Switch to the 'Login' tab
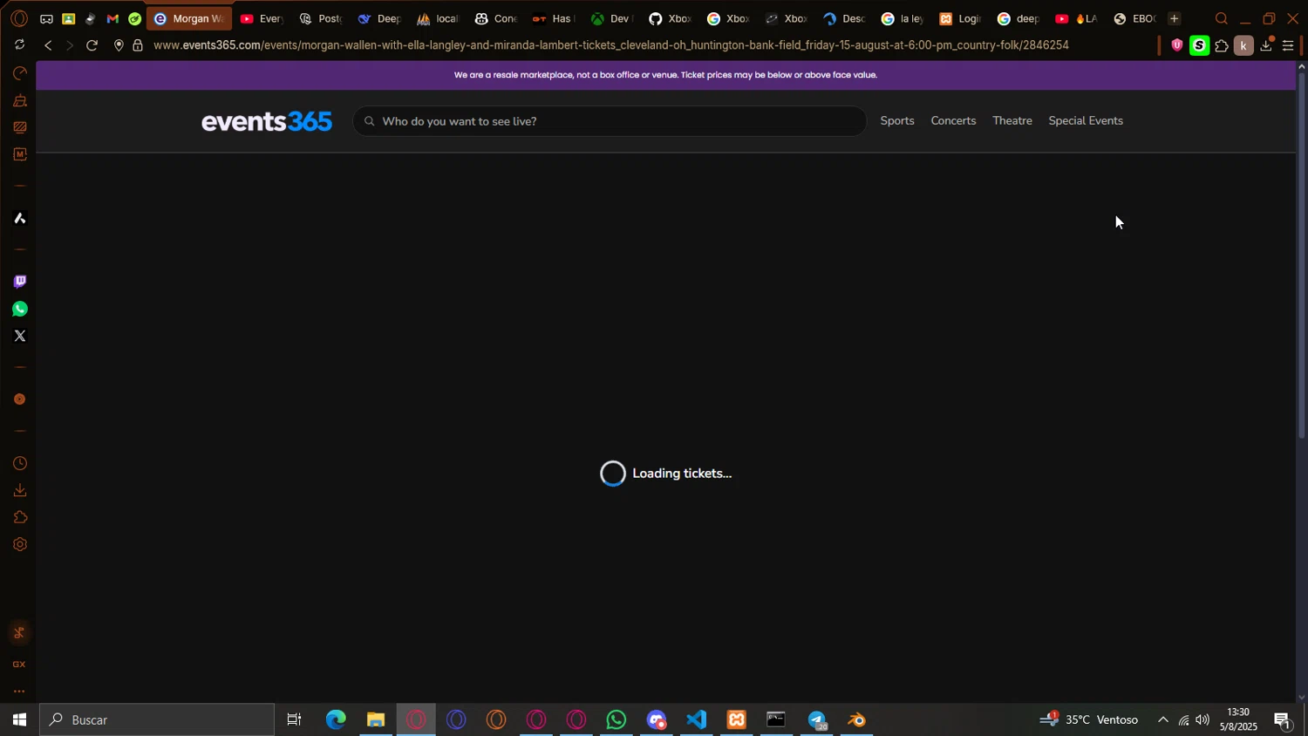Image resolution: width=1308 pixels, height=736 pixels. tap(959, 18)
